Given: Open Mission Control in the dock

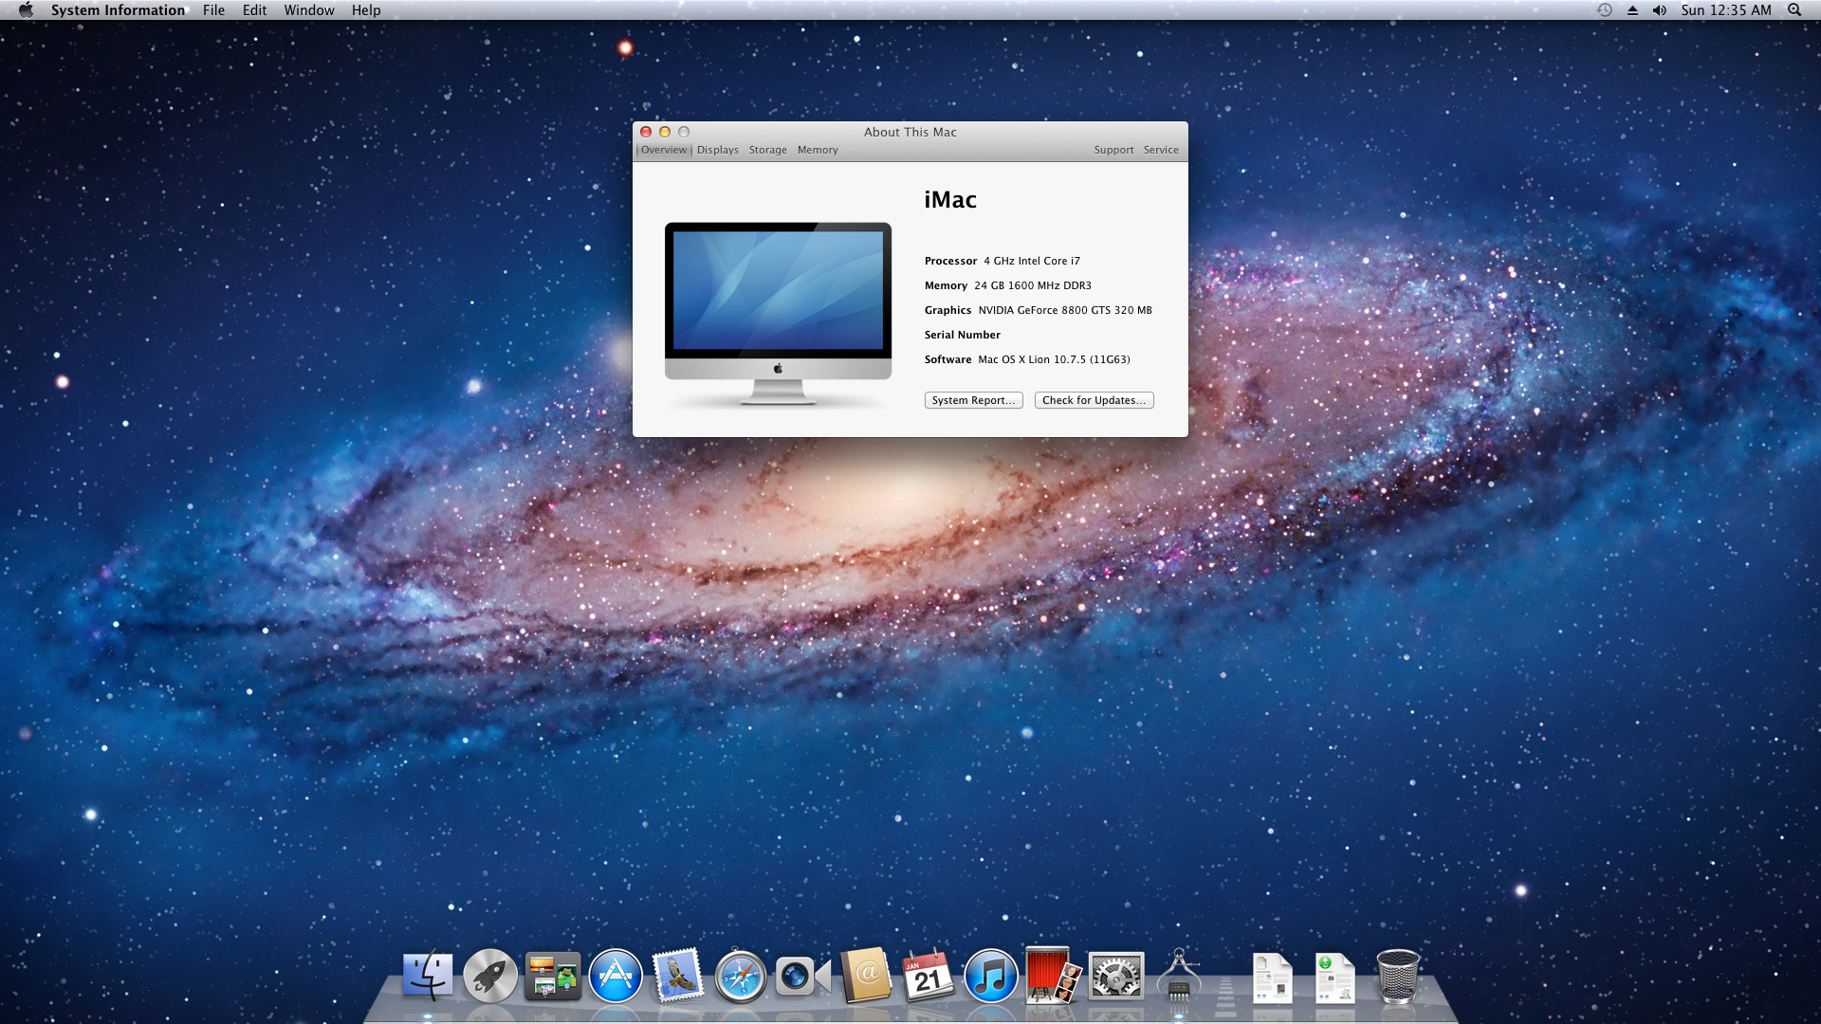Looking at the screenshot, I should [553, 976].
